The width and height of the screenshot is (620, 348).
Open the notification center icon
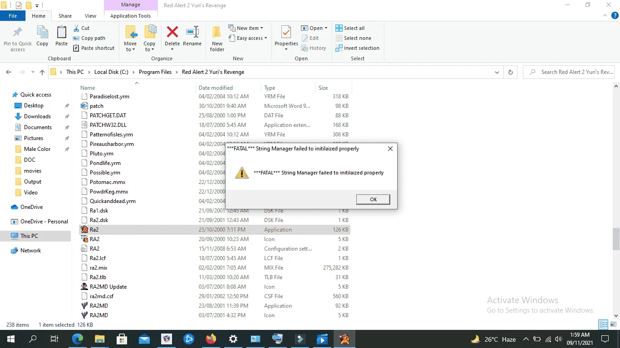[x=605, y=339]
